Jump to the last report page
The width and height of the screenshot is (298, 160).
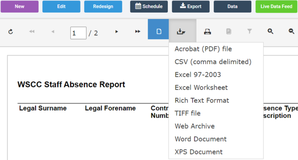pos(137,31)
